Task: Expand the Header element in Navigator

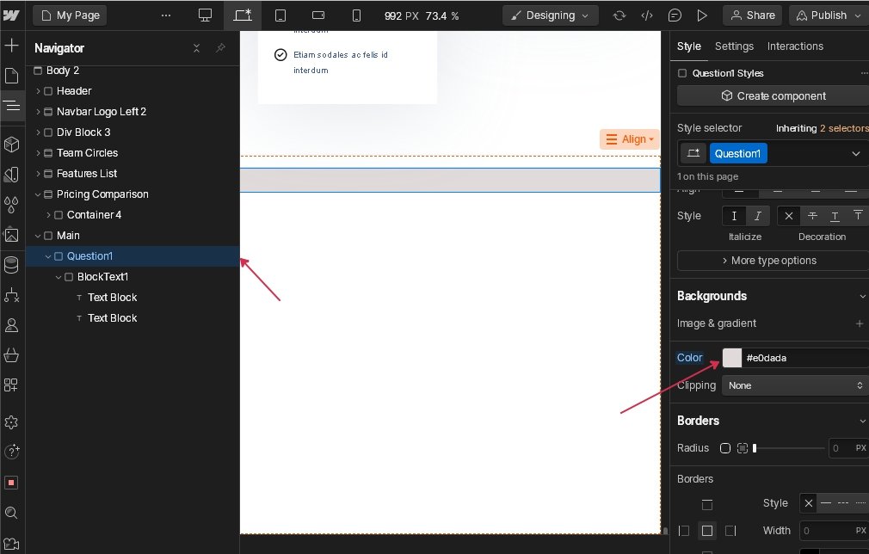Action: [38, 90]
